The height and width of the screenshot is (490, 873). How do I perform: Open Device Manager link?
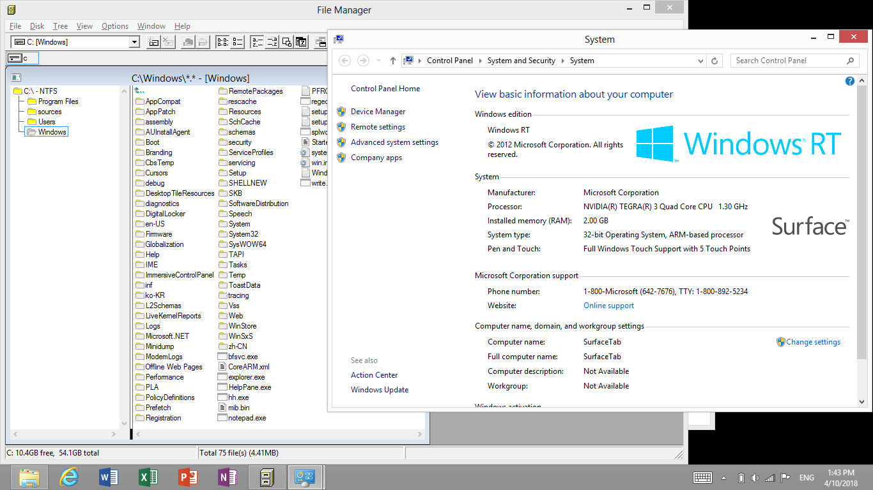coord(378,112)
